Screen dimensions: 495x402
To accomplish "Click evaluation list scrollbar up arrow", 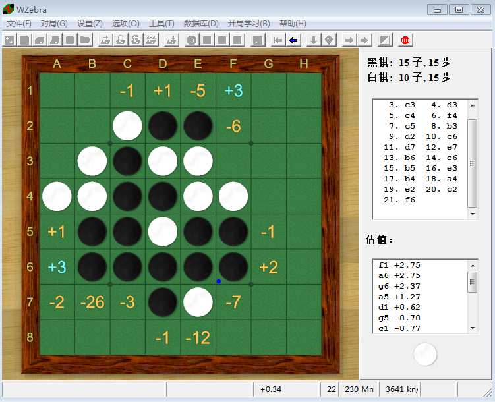I will [x=473, y=266].
